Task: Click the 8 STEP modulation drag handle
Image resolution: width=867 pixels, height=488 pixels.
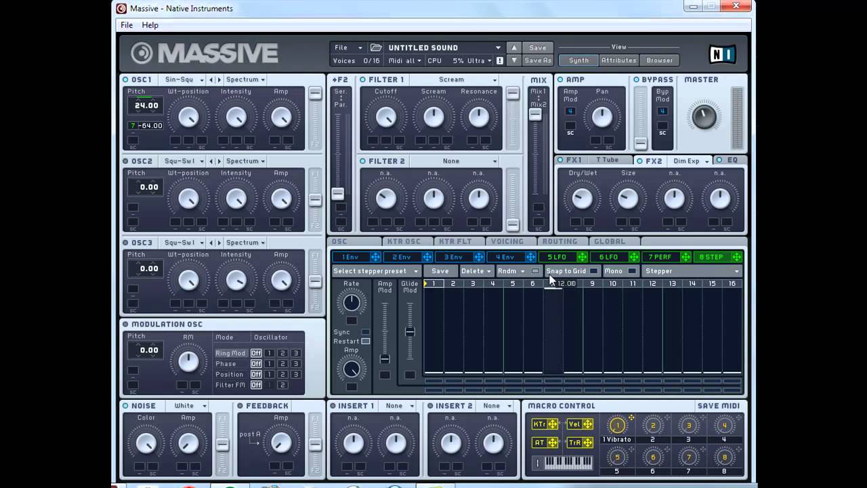Action: (737, 257)
